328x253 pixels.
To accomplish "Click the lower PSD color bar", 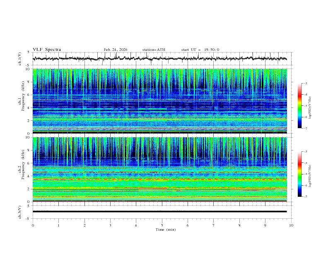I will 299,174.
